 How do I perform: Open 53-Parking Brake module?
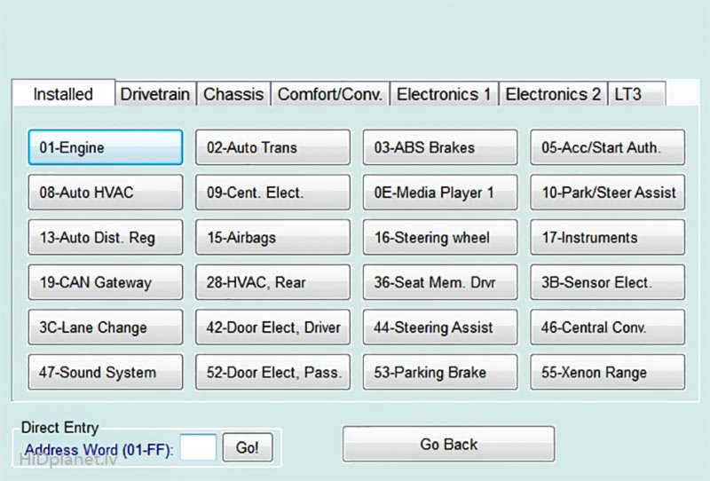[x=439, y=373]
